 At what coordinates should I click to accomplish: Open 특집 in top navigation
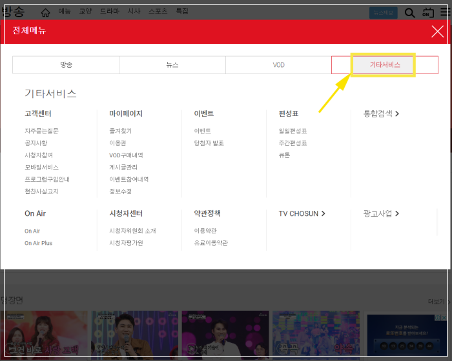coord(182,11)
